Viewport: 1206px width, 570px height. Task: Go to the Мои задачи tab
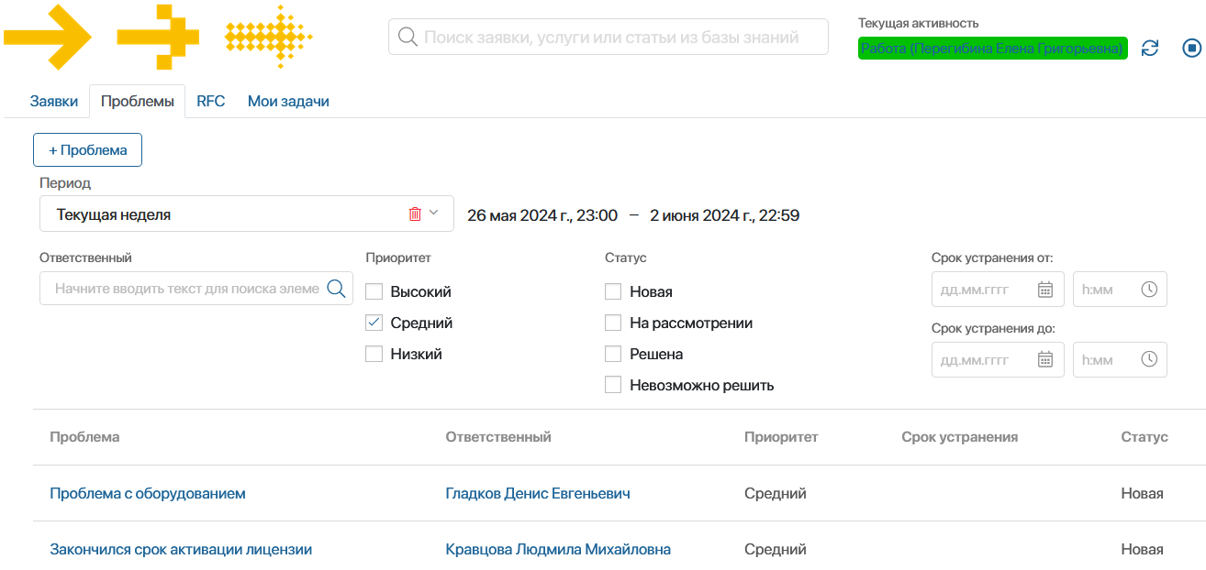pyautogui.click(x=288, y=102)
